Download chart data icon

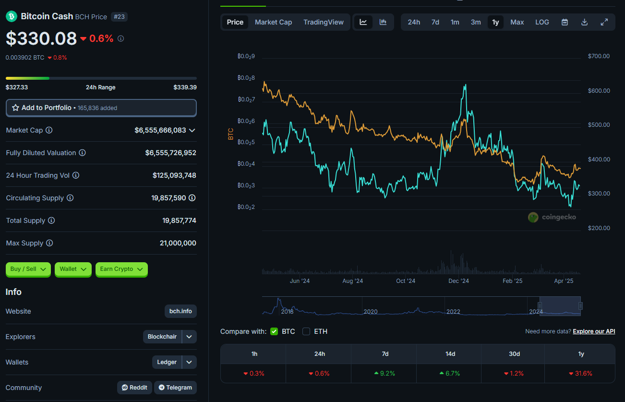[x=584, y=22]
